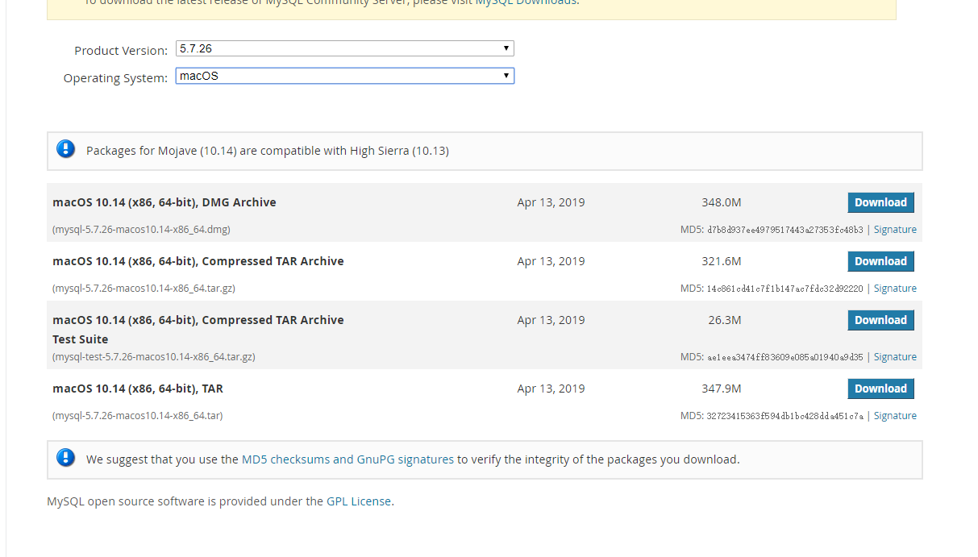The height and width of the screenshot is (557, 978).
Task: Click the mysql-5.7.26-macos10.14-x86_64.tar filename text
Action: click(138, 416)
